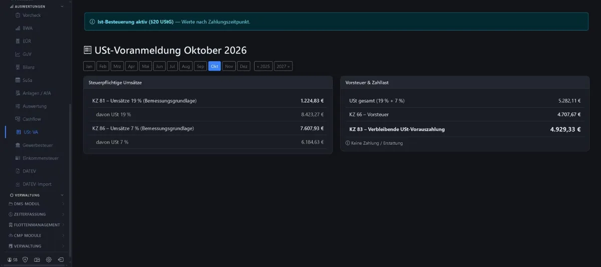This screenshot has height=267, width=601.
Task: Expand the CMP MODULE section
Action: 36,235
